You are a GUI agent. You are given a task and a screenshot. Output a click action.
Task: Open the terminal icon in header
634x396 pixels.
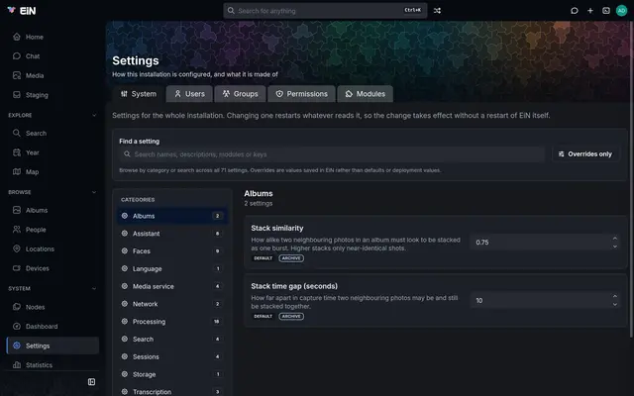click(606, 11)
